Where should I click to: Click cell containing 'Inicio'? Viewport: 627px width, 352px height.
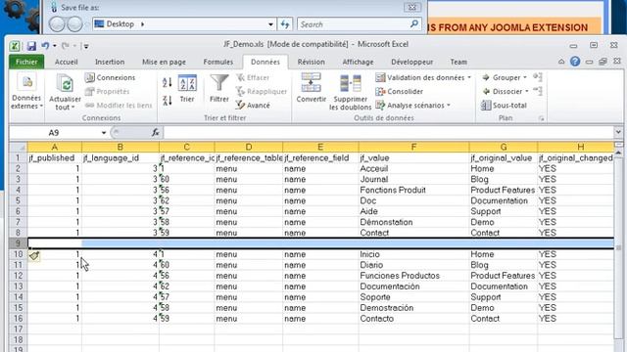(x=413, y=254)
